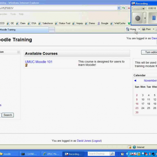Click the red Stop loading button
This screenshot has height=157, width=157.
(129, 8)
